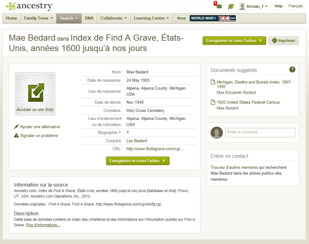Click the Imprimer print button
This screenshot has height=244, width=309.
click(284, 40)
